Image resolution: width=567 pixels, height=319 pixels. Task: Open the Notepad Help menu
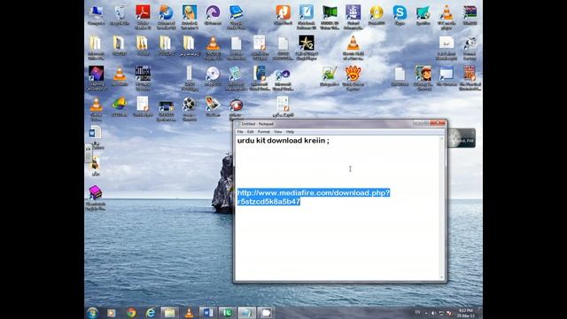290,132
